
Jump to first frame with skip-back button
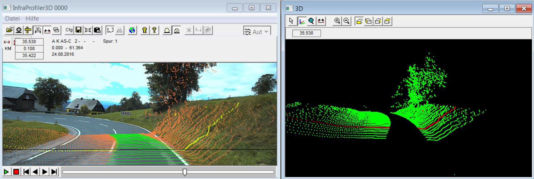click(x=26, y=172)
